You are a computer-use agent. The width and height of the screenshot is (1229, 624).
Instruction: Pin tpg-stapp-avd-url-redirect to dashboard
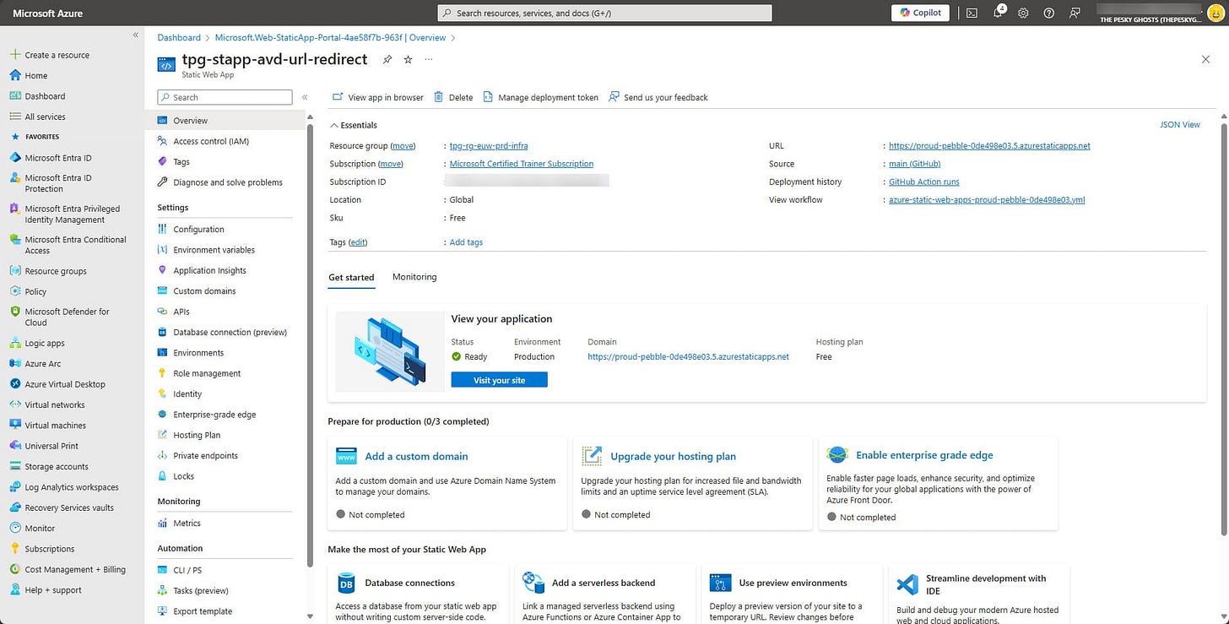pos(387,60)
